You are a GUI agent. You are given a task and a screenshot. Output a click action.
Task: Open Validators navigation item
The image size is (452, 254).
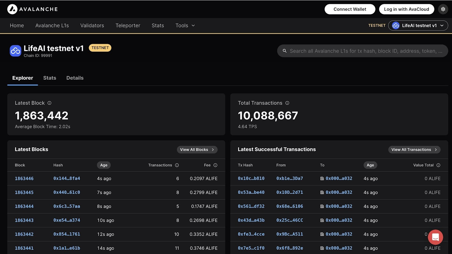coord(92,25)
